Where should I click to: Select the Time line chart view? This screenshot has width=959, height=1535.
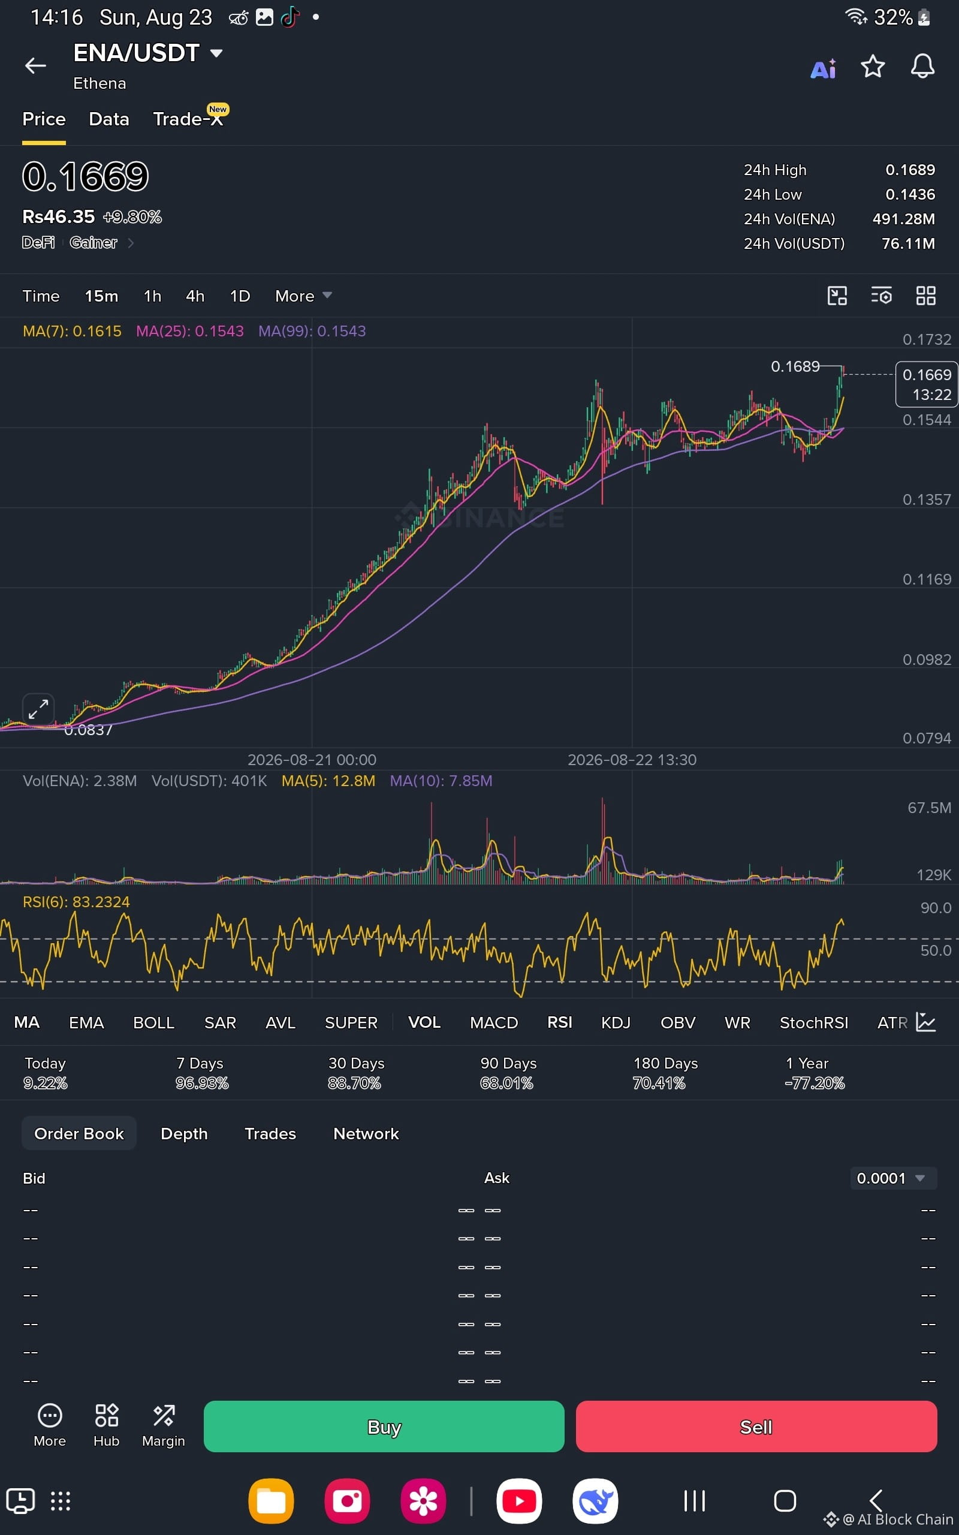point(41,296)
